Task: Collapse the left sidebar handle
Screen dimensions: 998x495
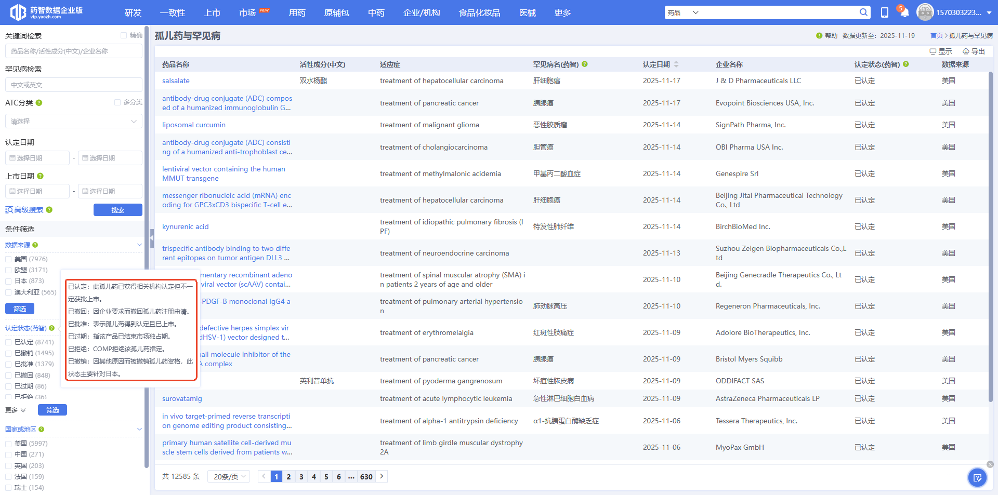Action: [x=152, y=238]
